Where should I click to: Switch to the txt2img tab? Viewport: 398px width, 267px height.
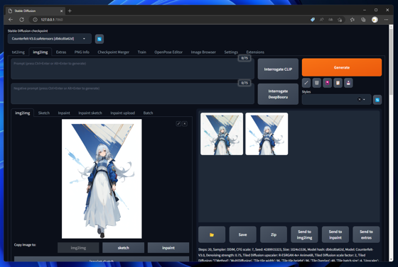18,52
